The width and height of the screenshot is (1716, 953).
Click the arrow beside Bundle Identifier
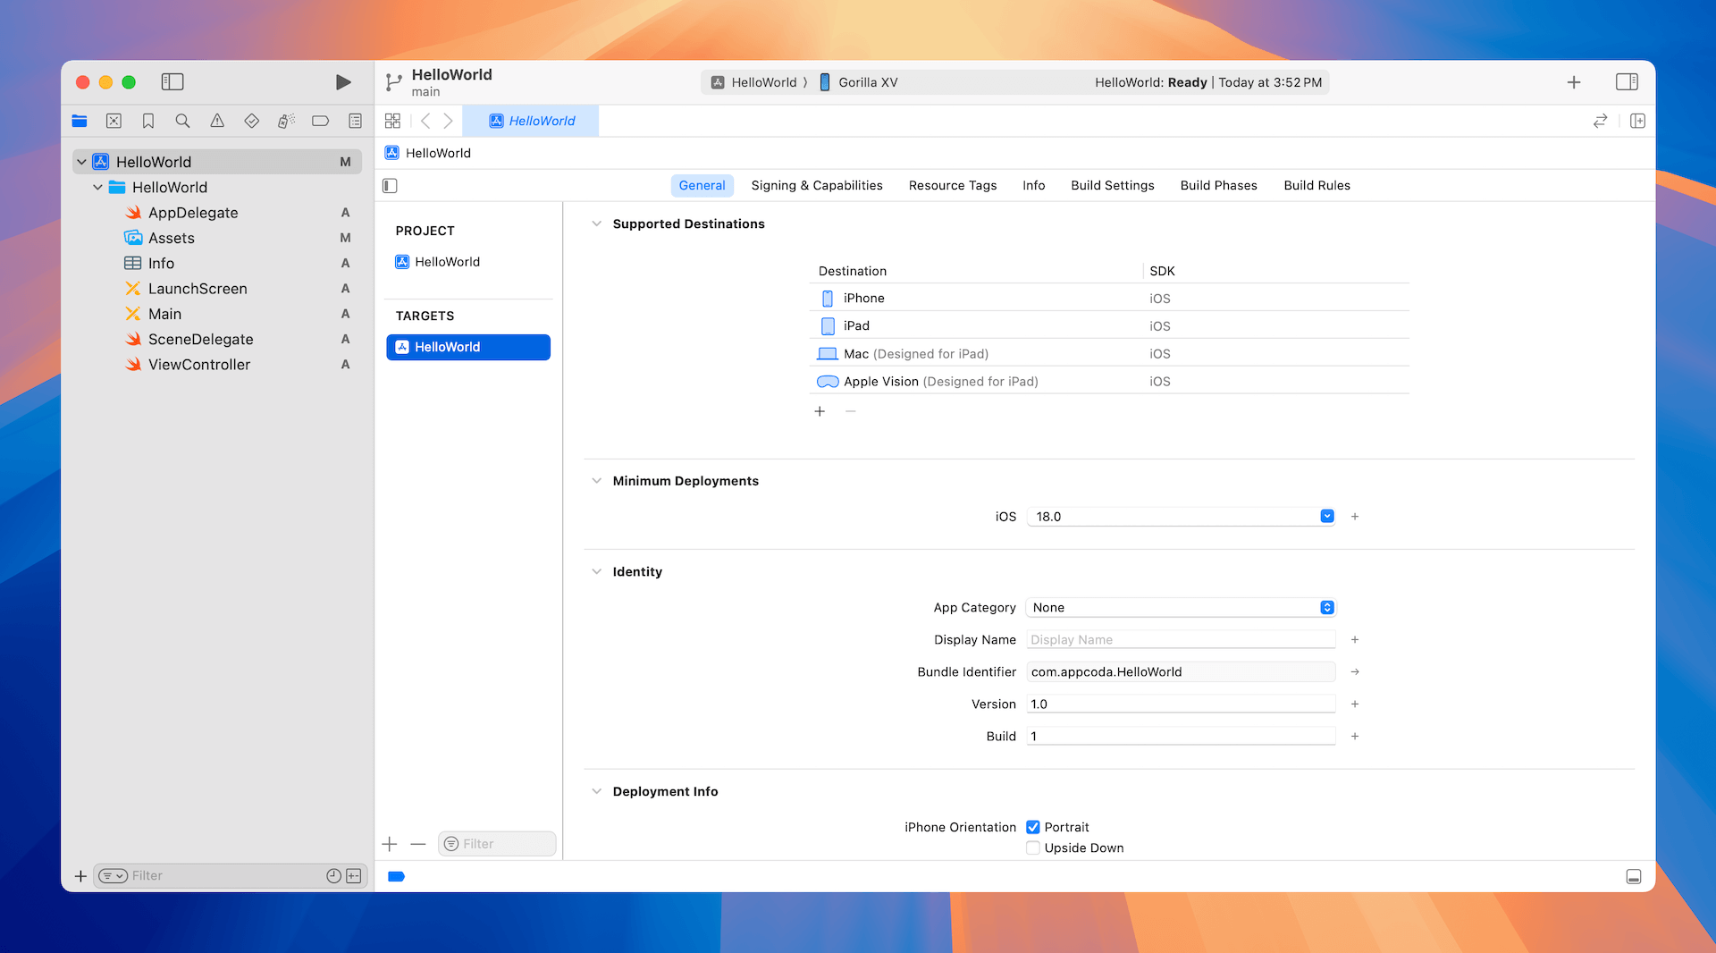coord(1355,672)
